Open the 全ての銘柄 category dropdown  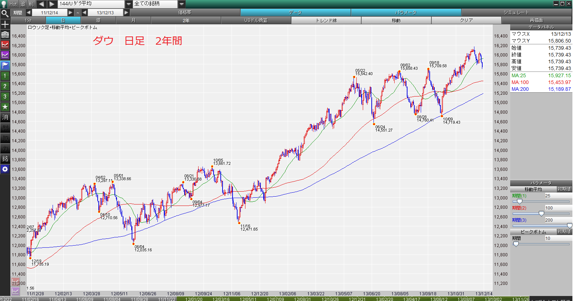182,4
